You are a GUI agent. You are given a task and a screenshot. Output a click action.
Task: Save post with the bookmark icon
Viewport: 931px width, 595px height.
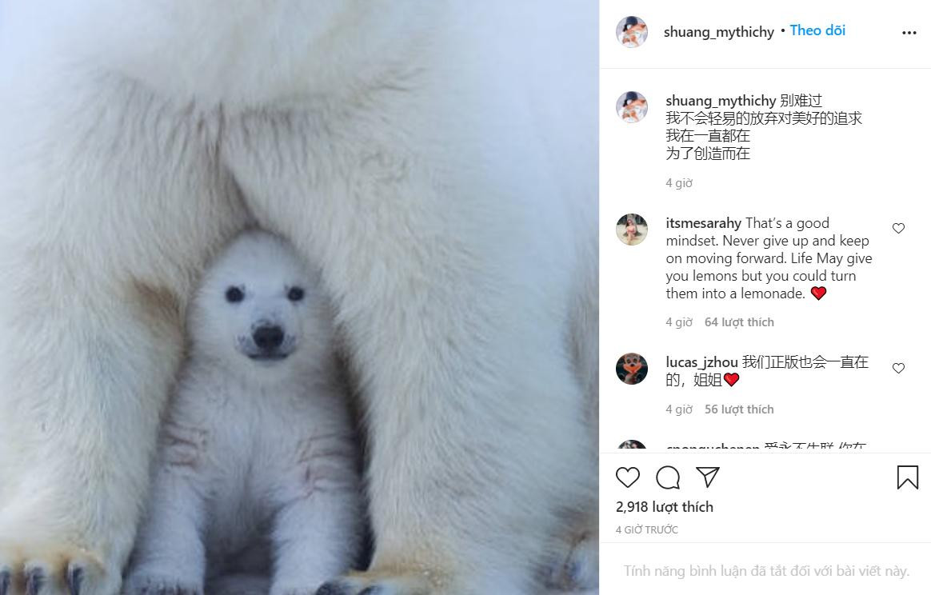(x=907, y=477)
